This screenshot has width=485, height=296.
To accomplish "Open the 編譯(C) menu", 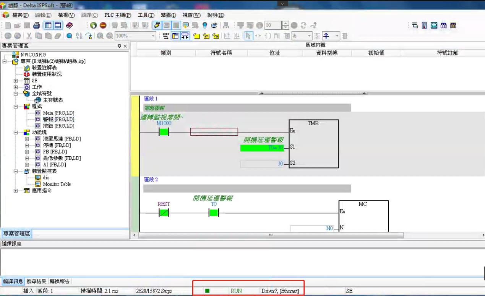I will 89,15.
